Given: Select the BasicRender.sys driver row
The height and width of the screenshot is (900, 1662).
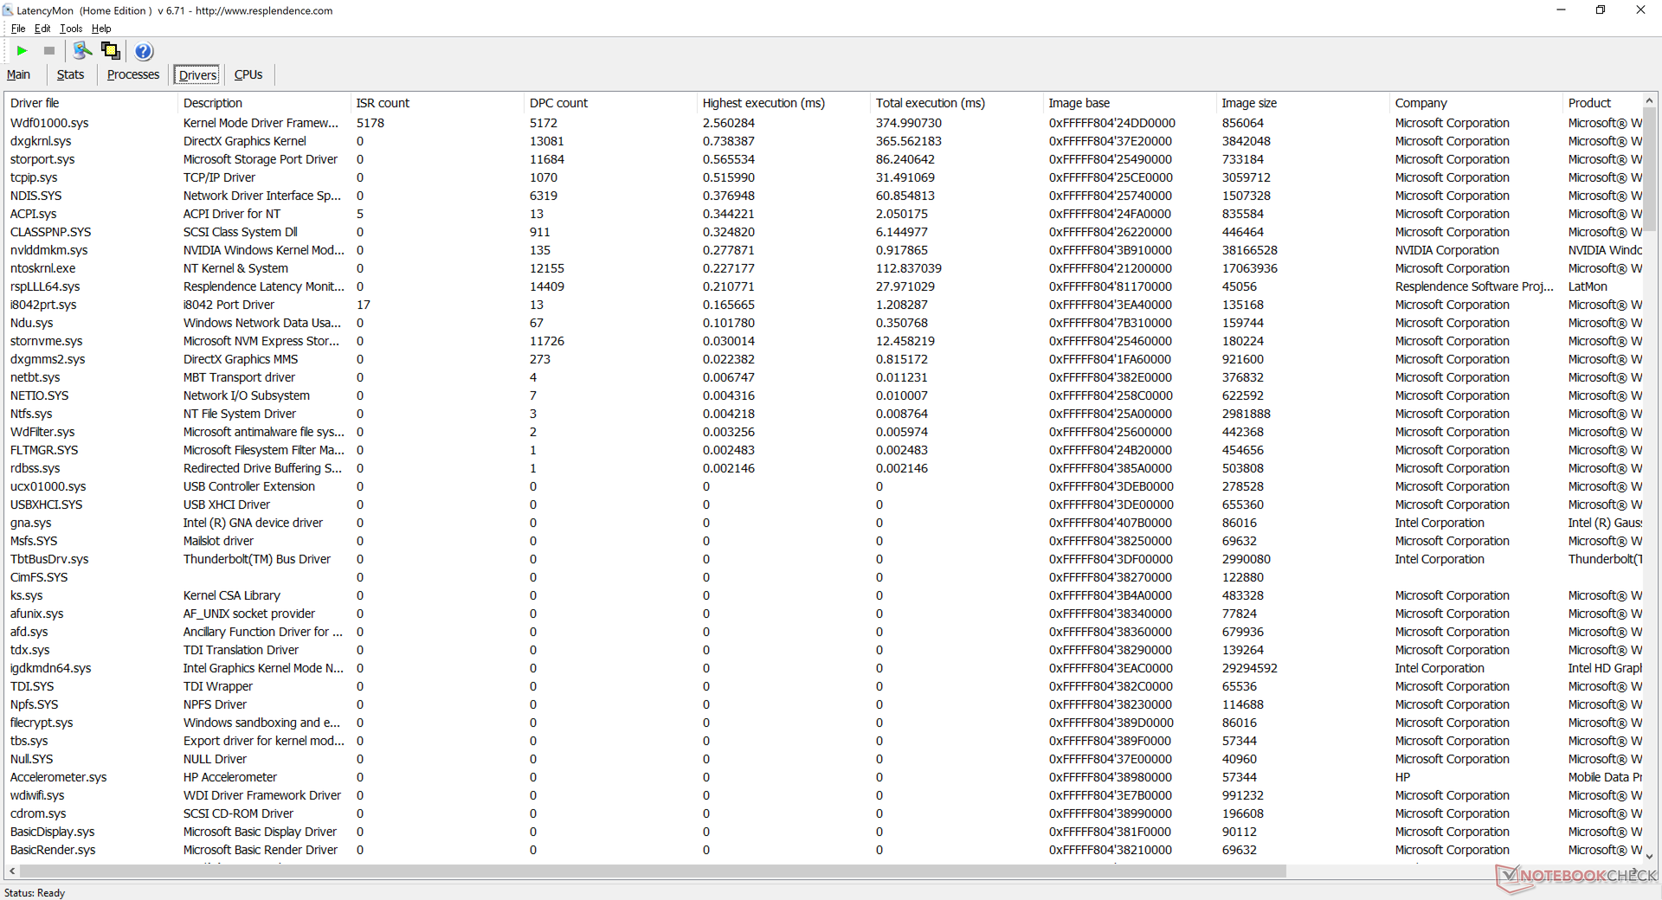Looking at the screenshot, I should tap(822, 850).
